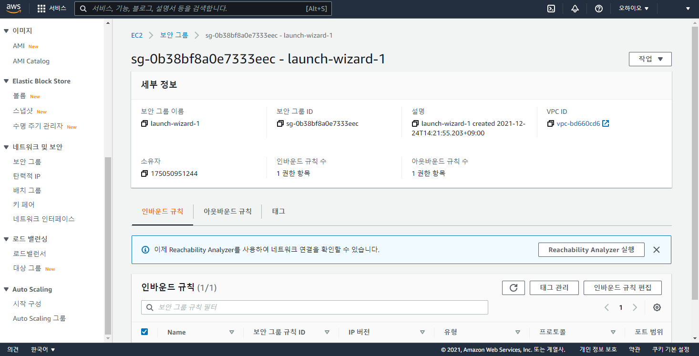
Task: Collapse the Elastic Block Store section
Action: (x=6, y=81)
